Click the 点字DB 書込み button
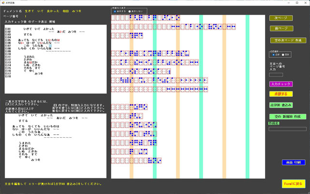The image size is (310, 194). click(281, 105)
